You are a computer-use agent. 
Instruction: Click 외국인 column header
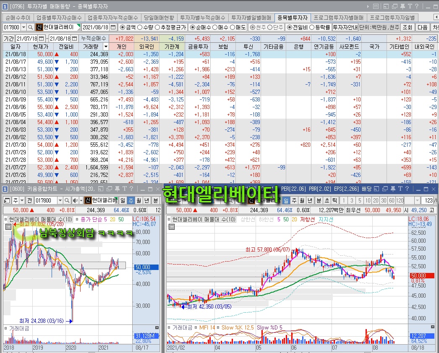pos(147,47)
